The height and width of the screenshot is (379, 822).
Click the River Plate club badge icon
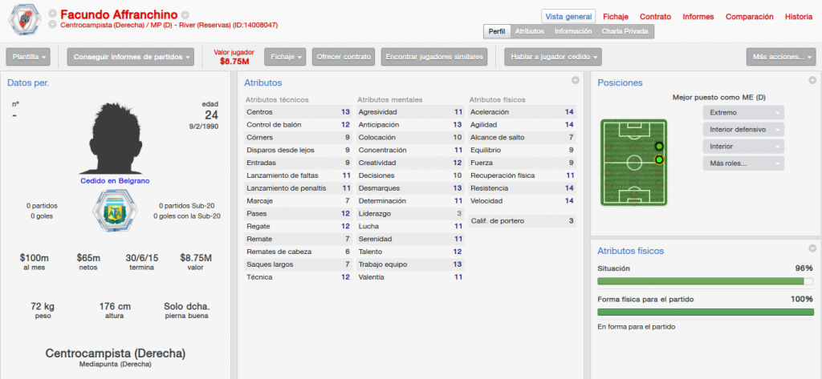tap(23, 19)
